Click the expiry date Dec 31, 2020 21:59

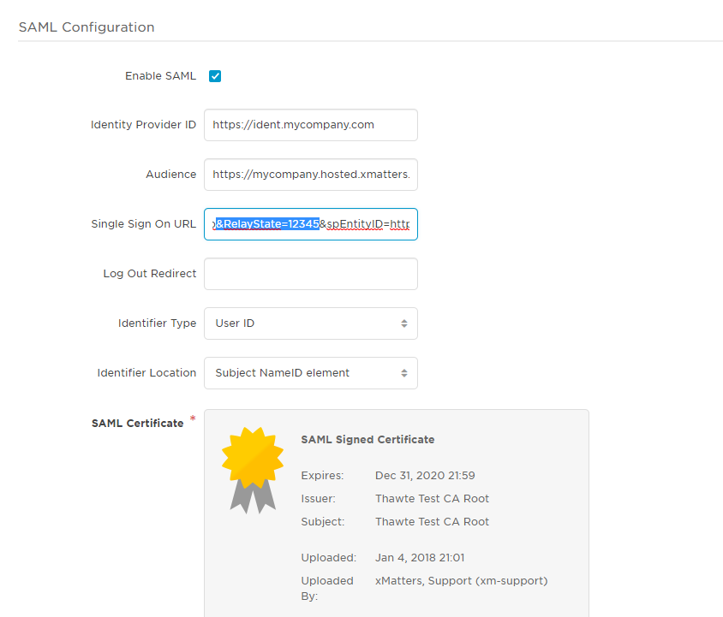(x=425, y=476)
